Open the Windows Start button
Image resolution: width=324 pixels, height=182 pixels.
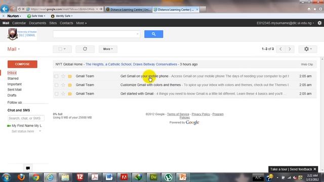coord(7,177)
